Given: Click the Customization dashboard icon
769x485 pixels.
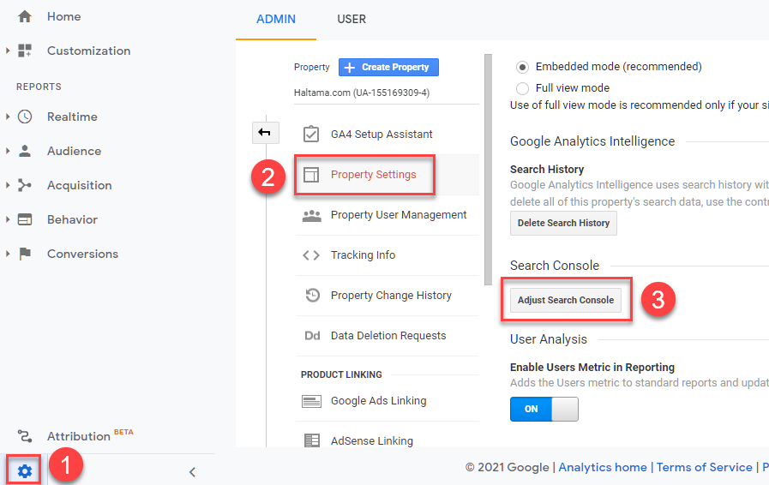Looking at the screenshot, I should click(x=25, y=51).
